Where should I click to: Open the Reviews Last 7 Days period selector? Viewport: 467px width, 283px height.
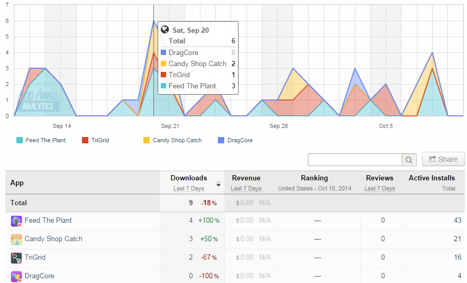coord(379,188)
